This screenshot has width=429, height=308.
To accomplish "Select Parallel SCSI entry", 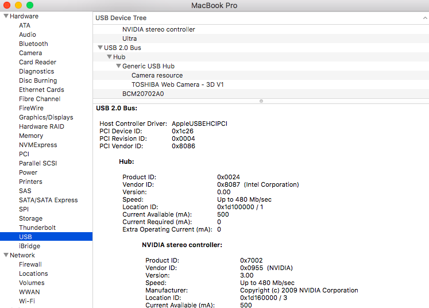I will (x=38, y=163).
